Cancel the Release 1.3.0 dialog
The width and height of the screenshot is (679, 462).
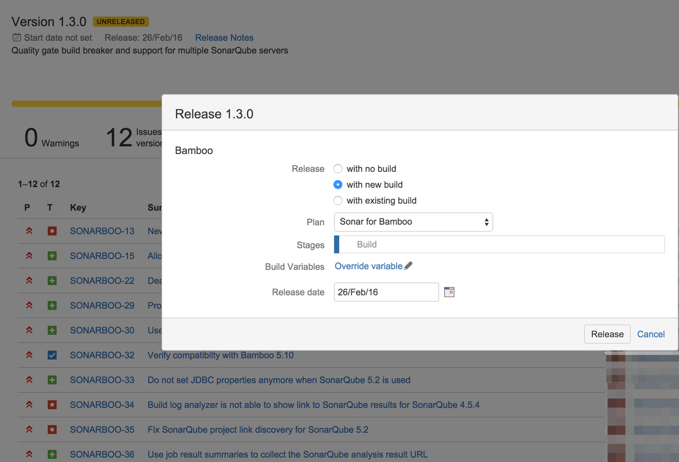click(x=651, y=334)
